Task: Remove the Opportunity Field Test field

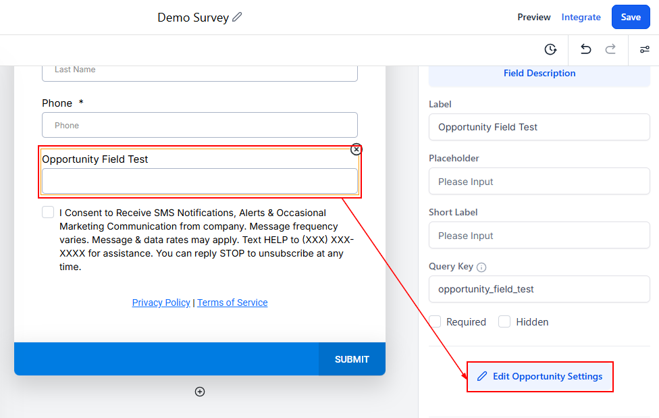Action: point(357,149)
